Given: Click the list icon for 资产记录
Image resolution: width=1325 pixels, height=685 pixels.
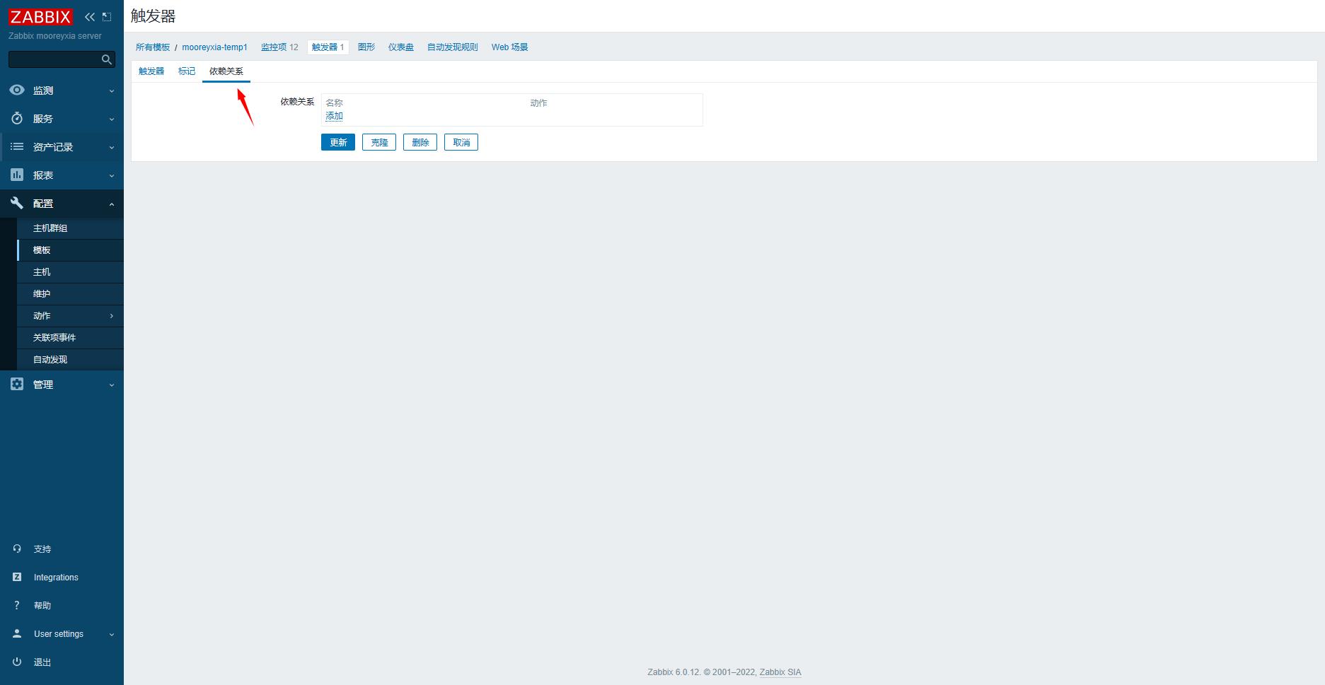Looking at the screenshot, I should pos(17,147).
